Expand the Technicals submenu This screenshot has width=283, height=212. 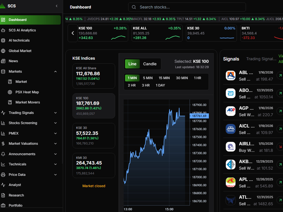coord(55,164)
